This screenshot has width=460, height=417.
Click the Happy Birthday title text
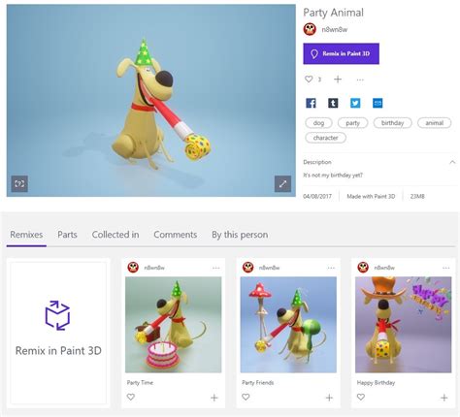[376, 383]
